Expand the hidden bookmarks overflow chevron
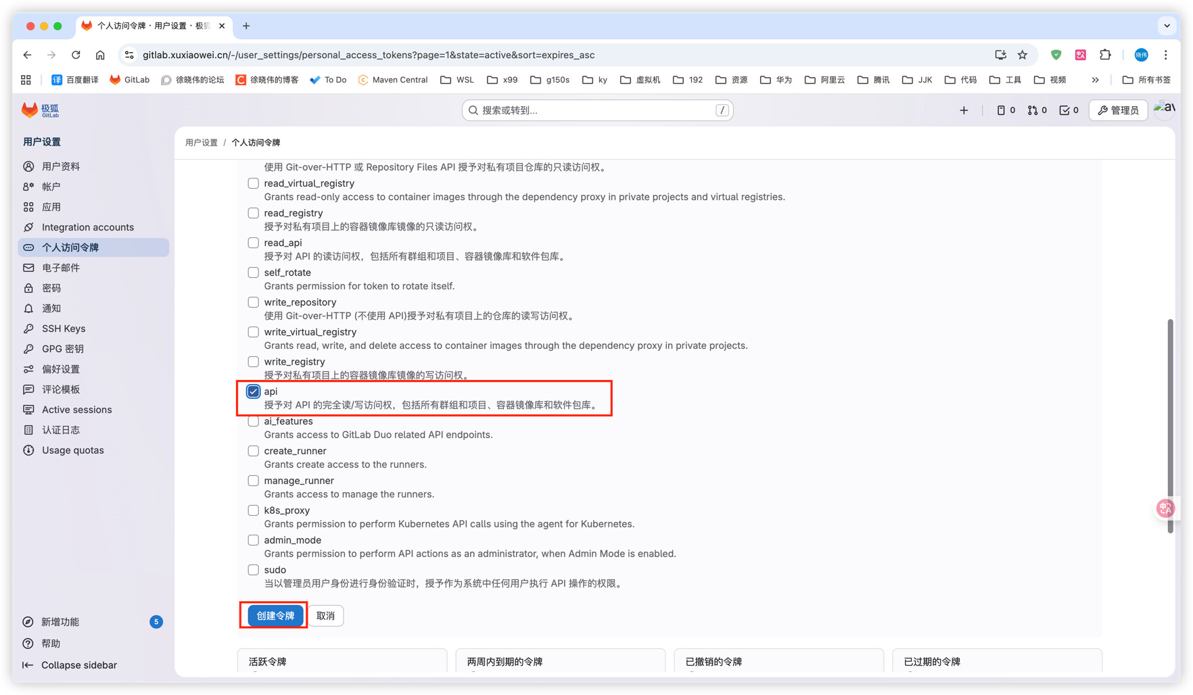1193x695 pixels. point(1095,80)
